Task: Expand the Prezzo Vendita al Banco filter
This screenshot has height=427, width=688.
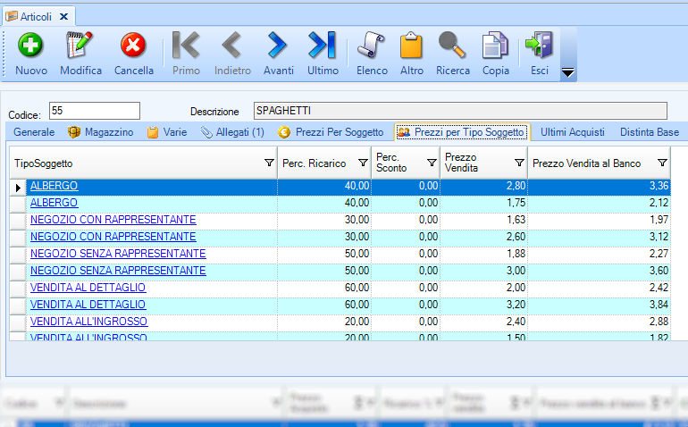Action: (661, 163)
